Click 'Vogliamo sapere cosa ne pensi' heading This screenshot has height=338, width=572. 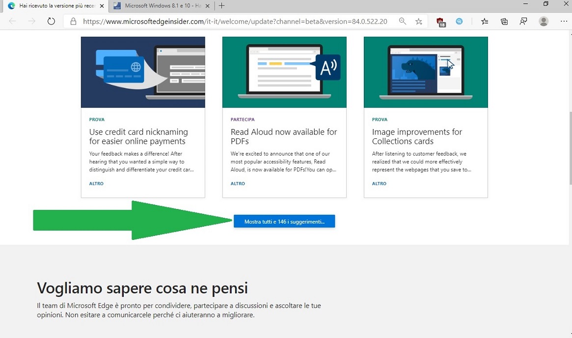click(142, 288)
